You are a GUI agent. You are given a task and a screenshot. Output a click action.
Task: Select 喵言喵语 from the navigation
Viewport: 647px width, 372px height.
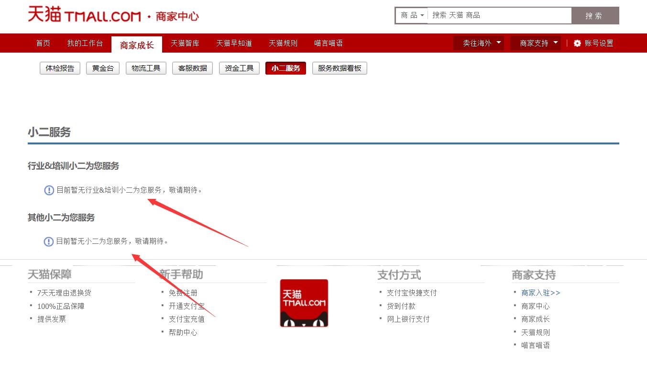[328, 43]
